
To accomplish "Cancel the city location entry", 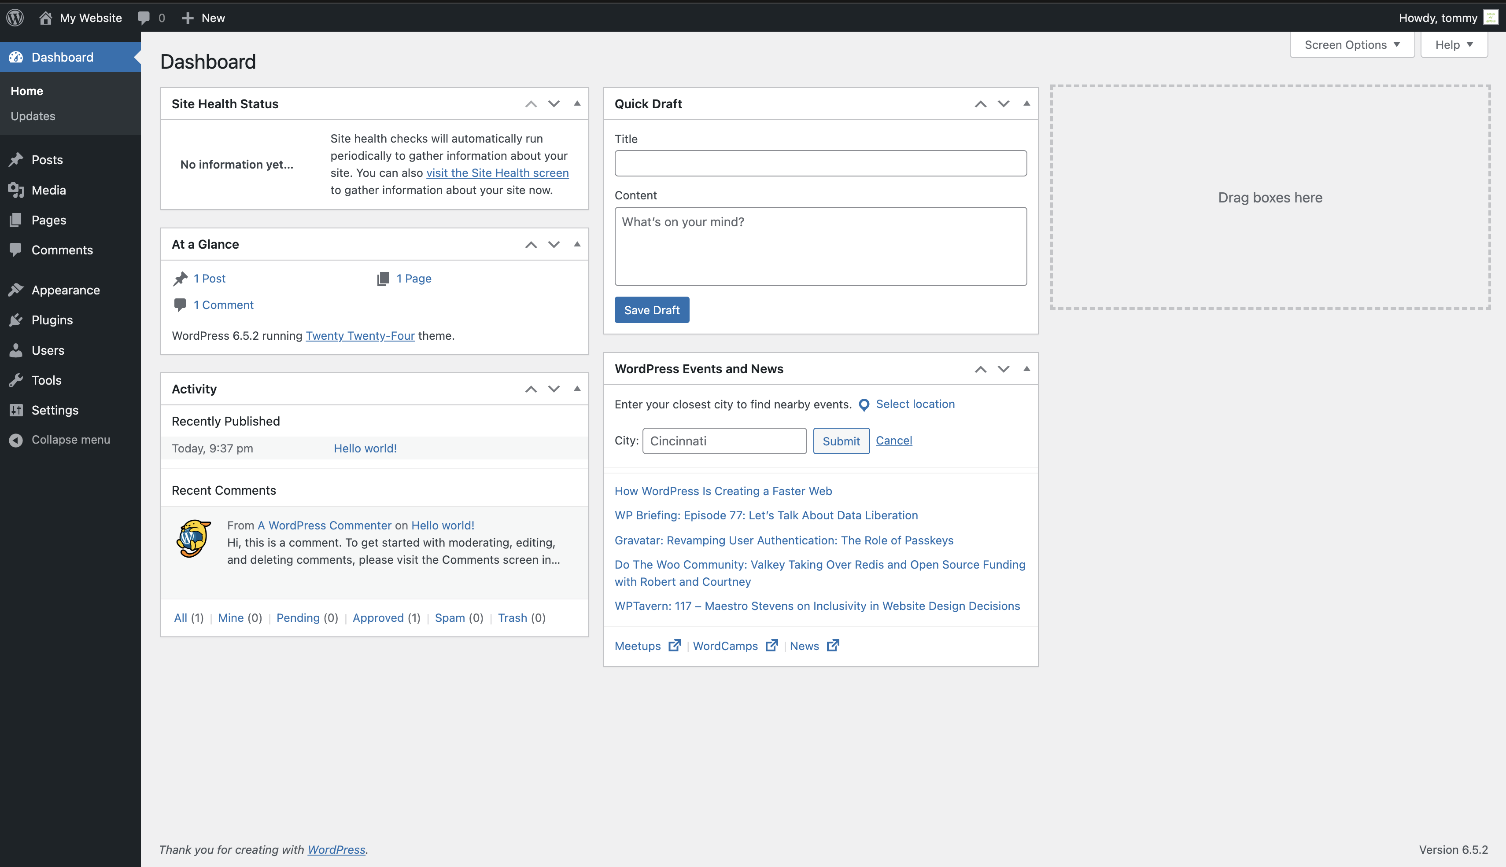I will 893,441.
